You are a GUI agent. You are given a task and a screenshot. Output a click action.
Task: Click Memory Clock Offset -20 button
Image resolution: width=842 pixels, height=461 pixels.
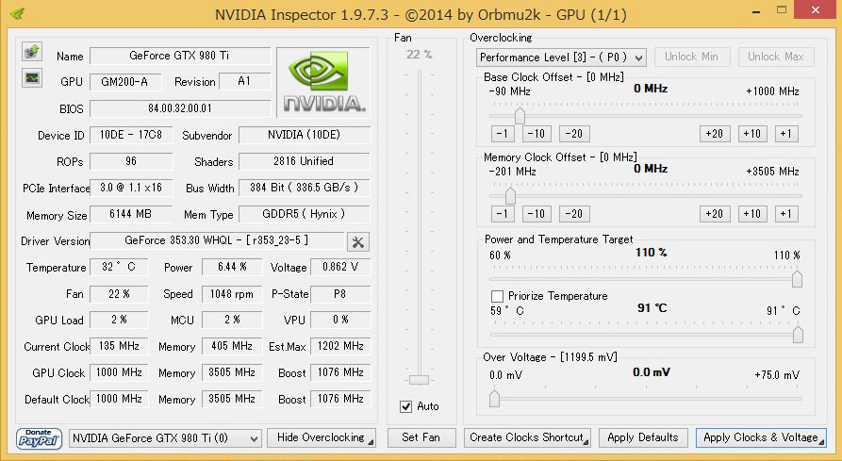click(574, 214)
